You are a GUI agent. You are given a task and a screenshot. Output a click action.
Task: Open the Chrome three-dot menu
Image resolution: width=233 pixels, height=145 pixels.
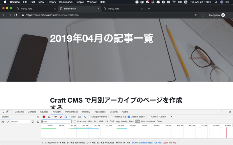(x=229, y=15)
